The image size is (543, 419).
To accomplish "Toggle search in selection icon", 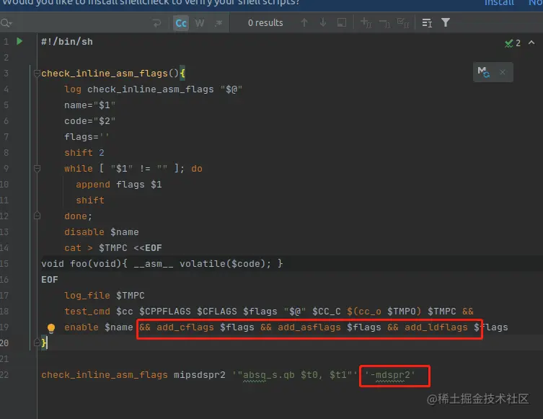I will 342,23.
